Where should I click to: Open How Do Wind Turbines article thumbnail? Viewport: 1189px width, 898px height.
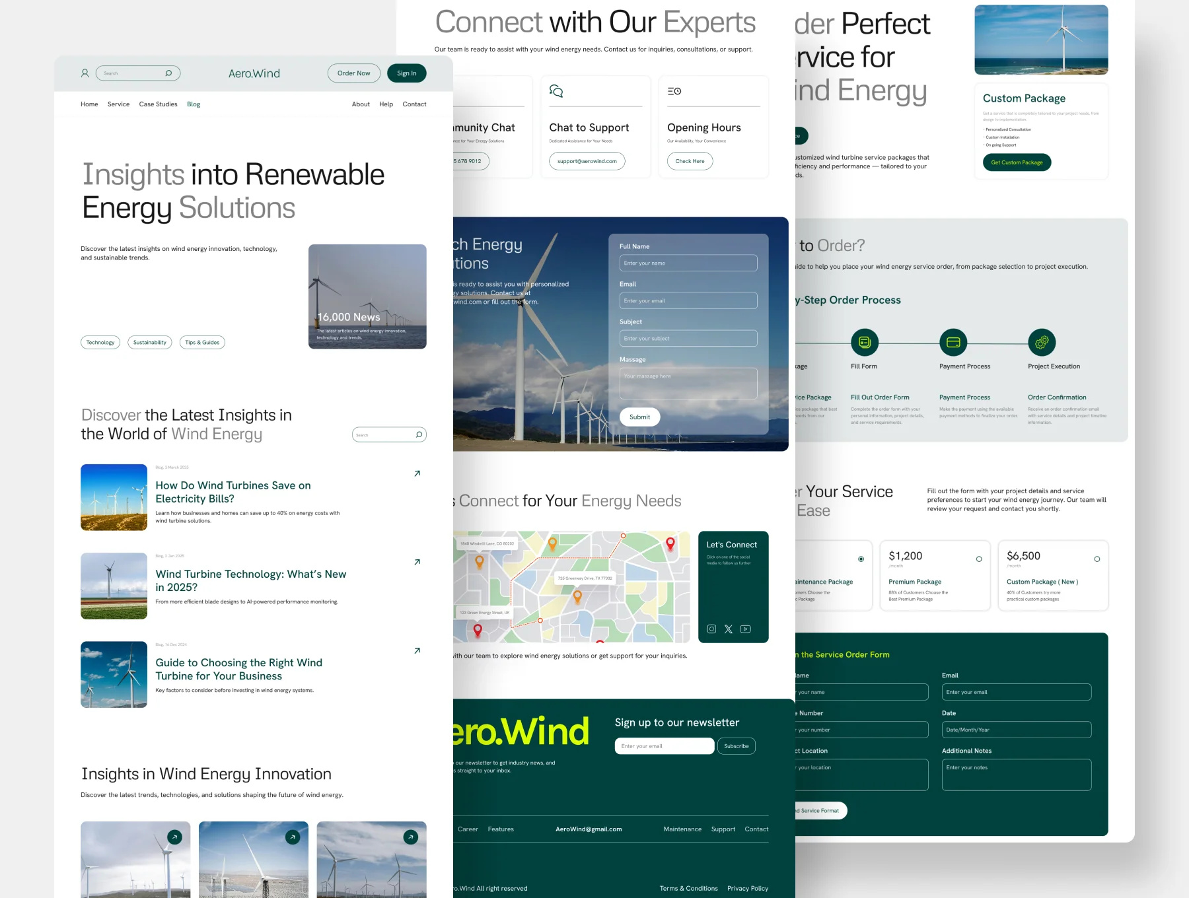[x=114, y=497]
